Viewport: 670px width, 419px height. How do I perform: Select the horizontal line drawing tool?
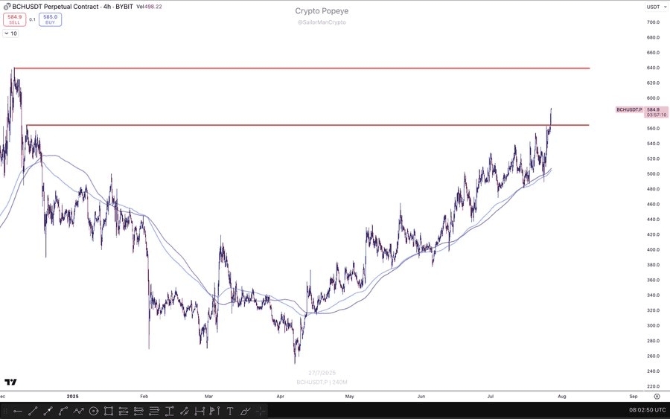tap(17, 411)
